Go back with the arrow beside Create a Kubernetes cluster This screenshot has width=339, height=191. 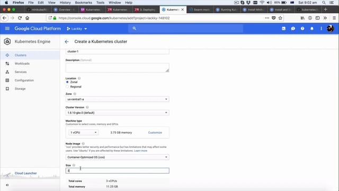67,41
